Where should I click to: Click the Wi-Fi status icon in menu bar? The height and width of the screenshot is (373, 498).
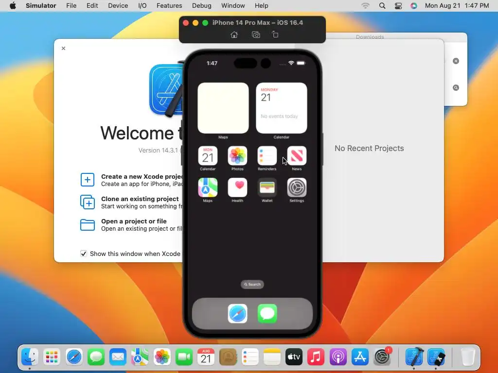(x=366, y=6)
